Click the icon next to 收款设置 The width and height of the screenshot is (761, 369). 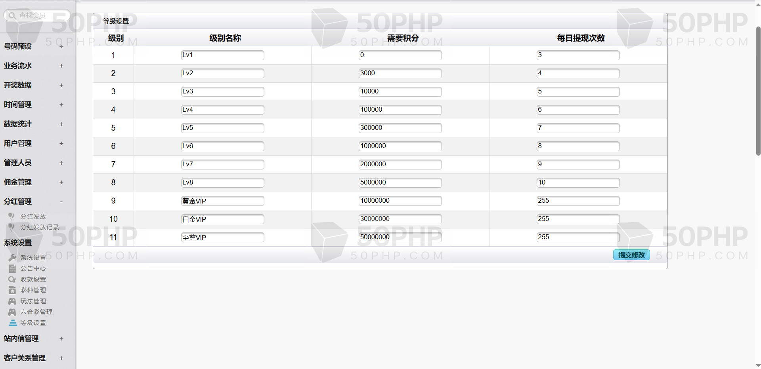tap(12, 280)
